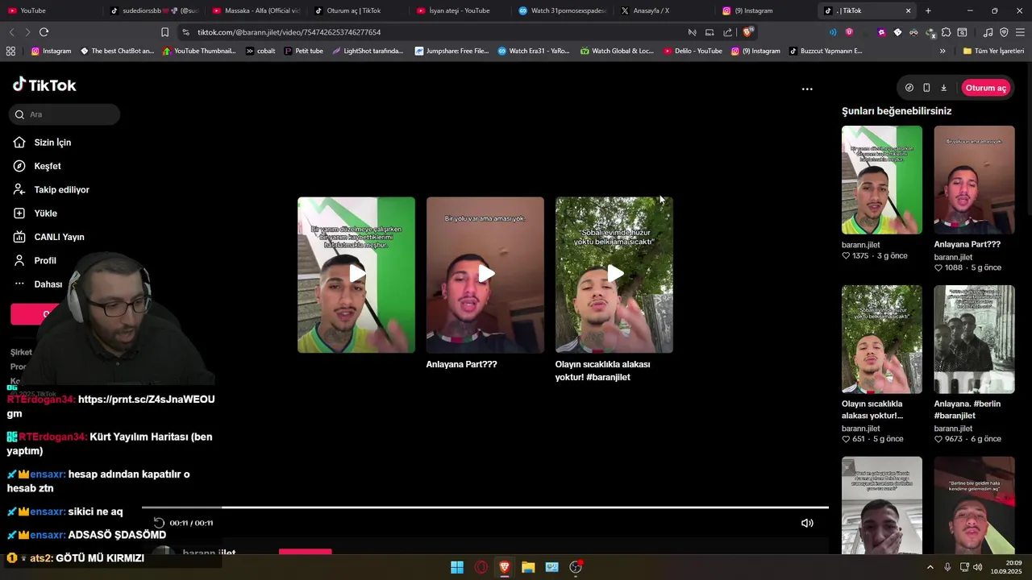
Task: Switch to the Instagram tab
Action: click(766, 10)
